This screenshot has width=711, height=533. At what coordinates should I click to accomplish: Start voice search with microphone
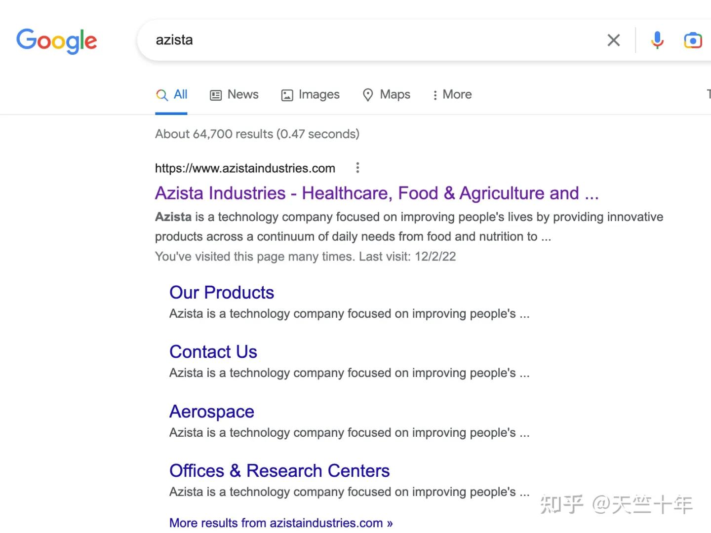pyautogui.click(x=657, y=40)
